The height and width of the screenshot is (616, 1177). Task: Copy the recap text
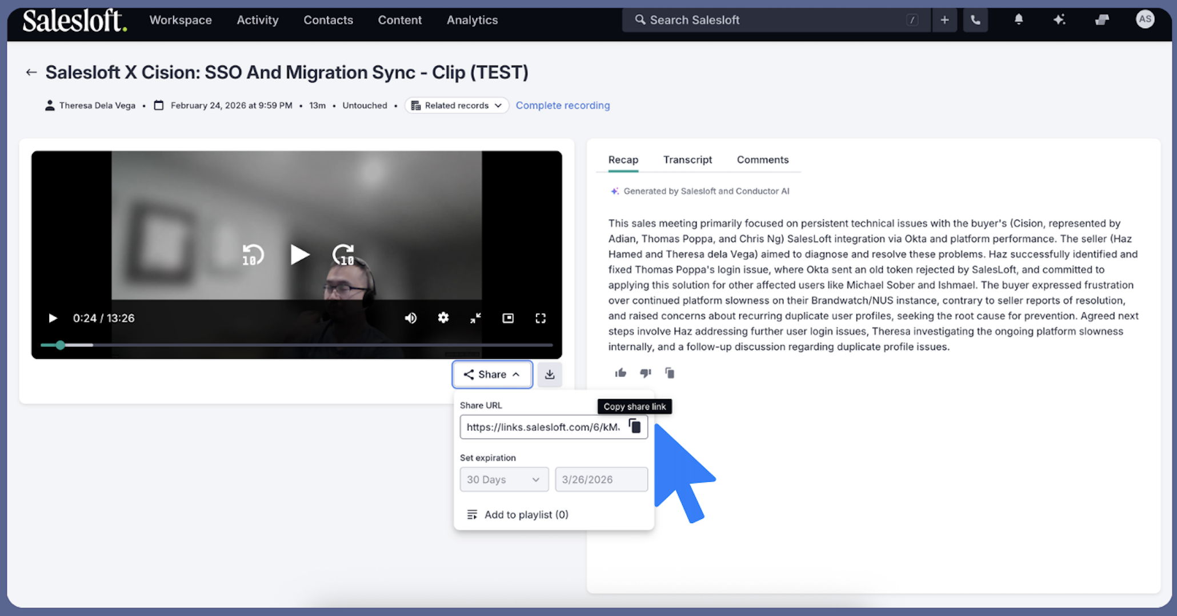pos(670,373)
